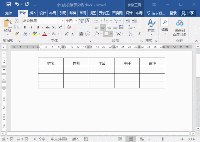Toggle Bold formatting
The width and height of the screenshot is (200, 142).
click(x=25, y=27)
